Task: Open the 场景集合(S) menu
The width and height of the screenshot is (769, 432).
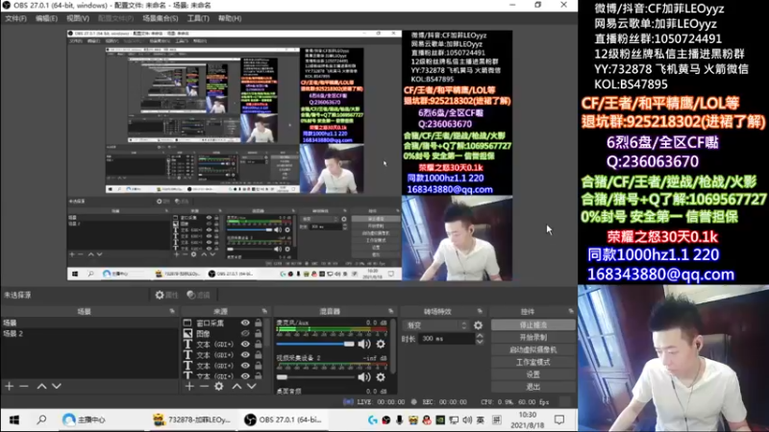Action: pyautogui.click(x=161, y=18)
